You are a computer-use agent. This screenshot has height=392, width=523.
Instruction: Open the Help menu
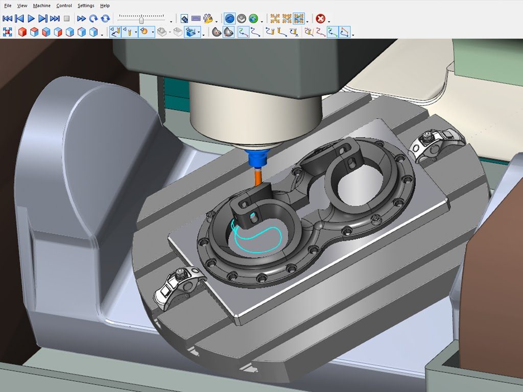pos(105,6)
